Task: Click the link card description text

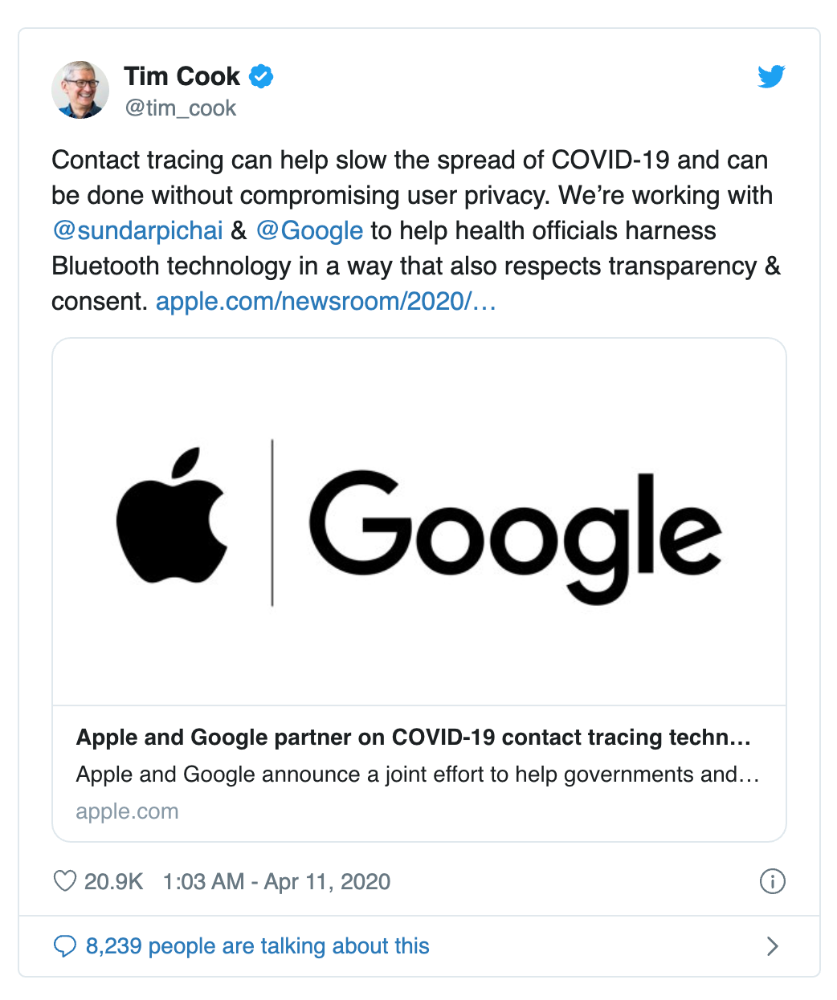Action: pyautogui.click(x=417, y=774)
